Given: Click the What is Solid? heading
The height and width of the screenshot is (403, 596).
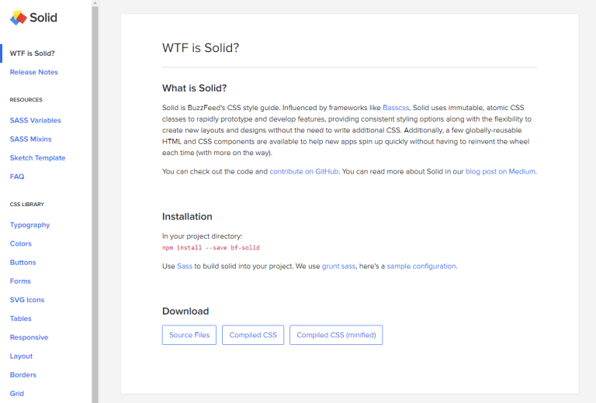Looking at the screenshot, I should [195, 88].
